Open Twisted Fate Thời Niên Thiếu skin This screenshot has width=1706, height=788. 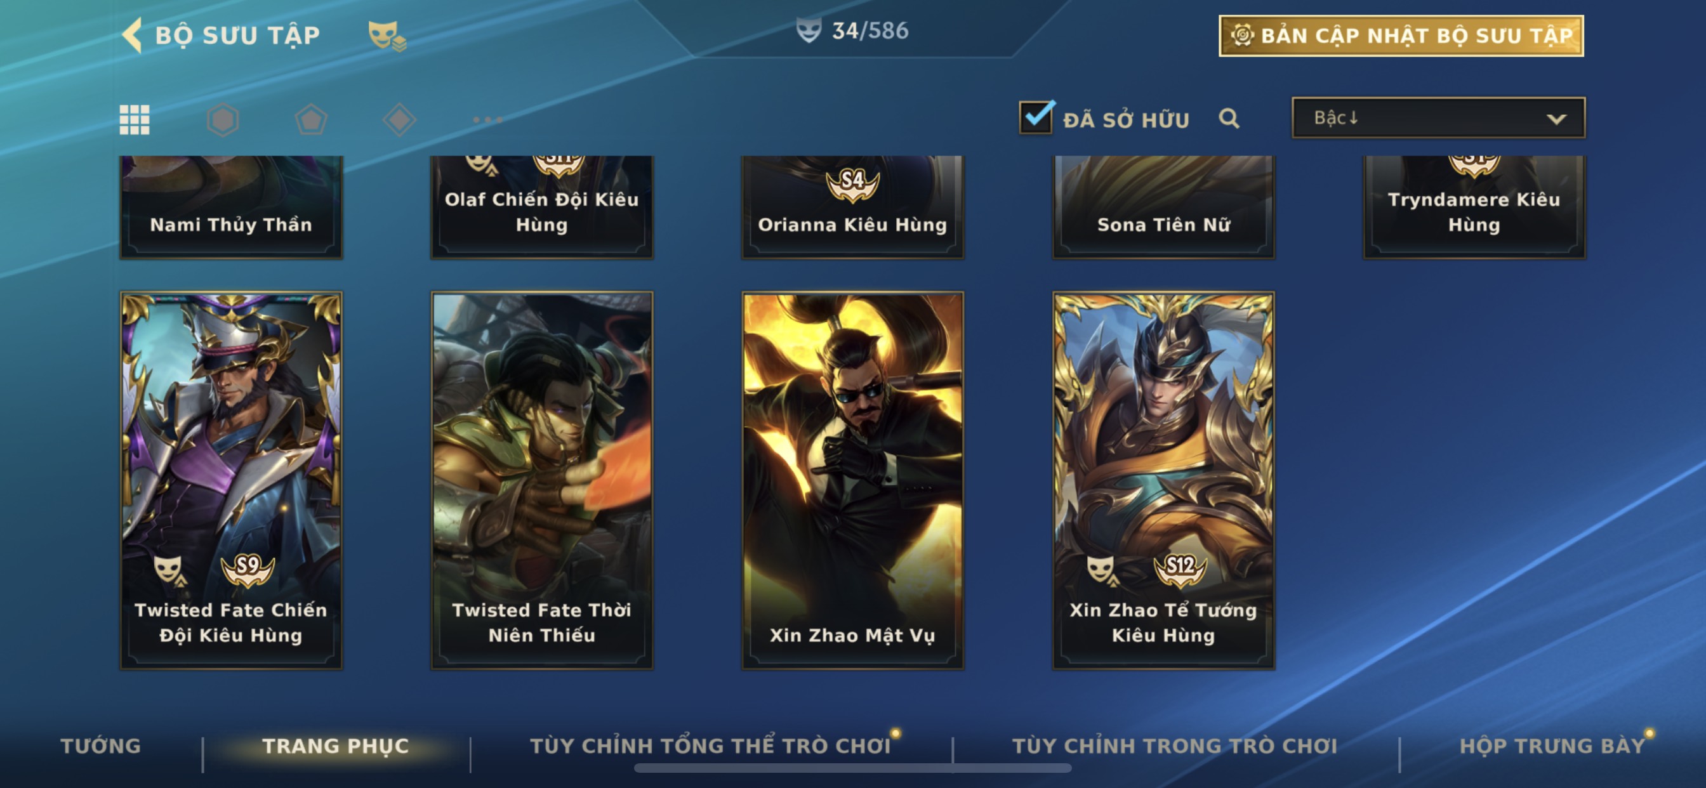542,480
